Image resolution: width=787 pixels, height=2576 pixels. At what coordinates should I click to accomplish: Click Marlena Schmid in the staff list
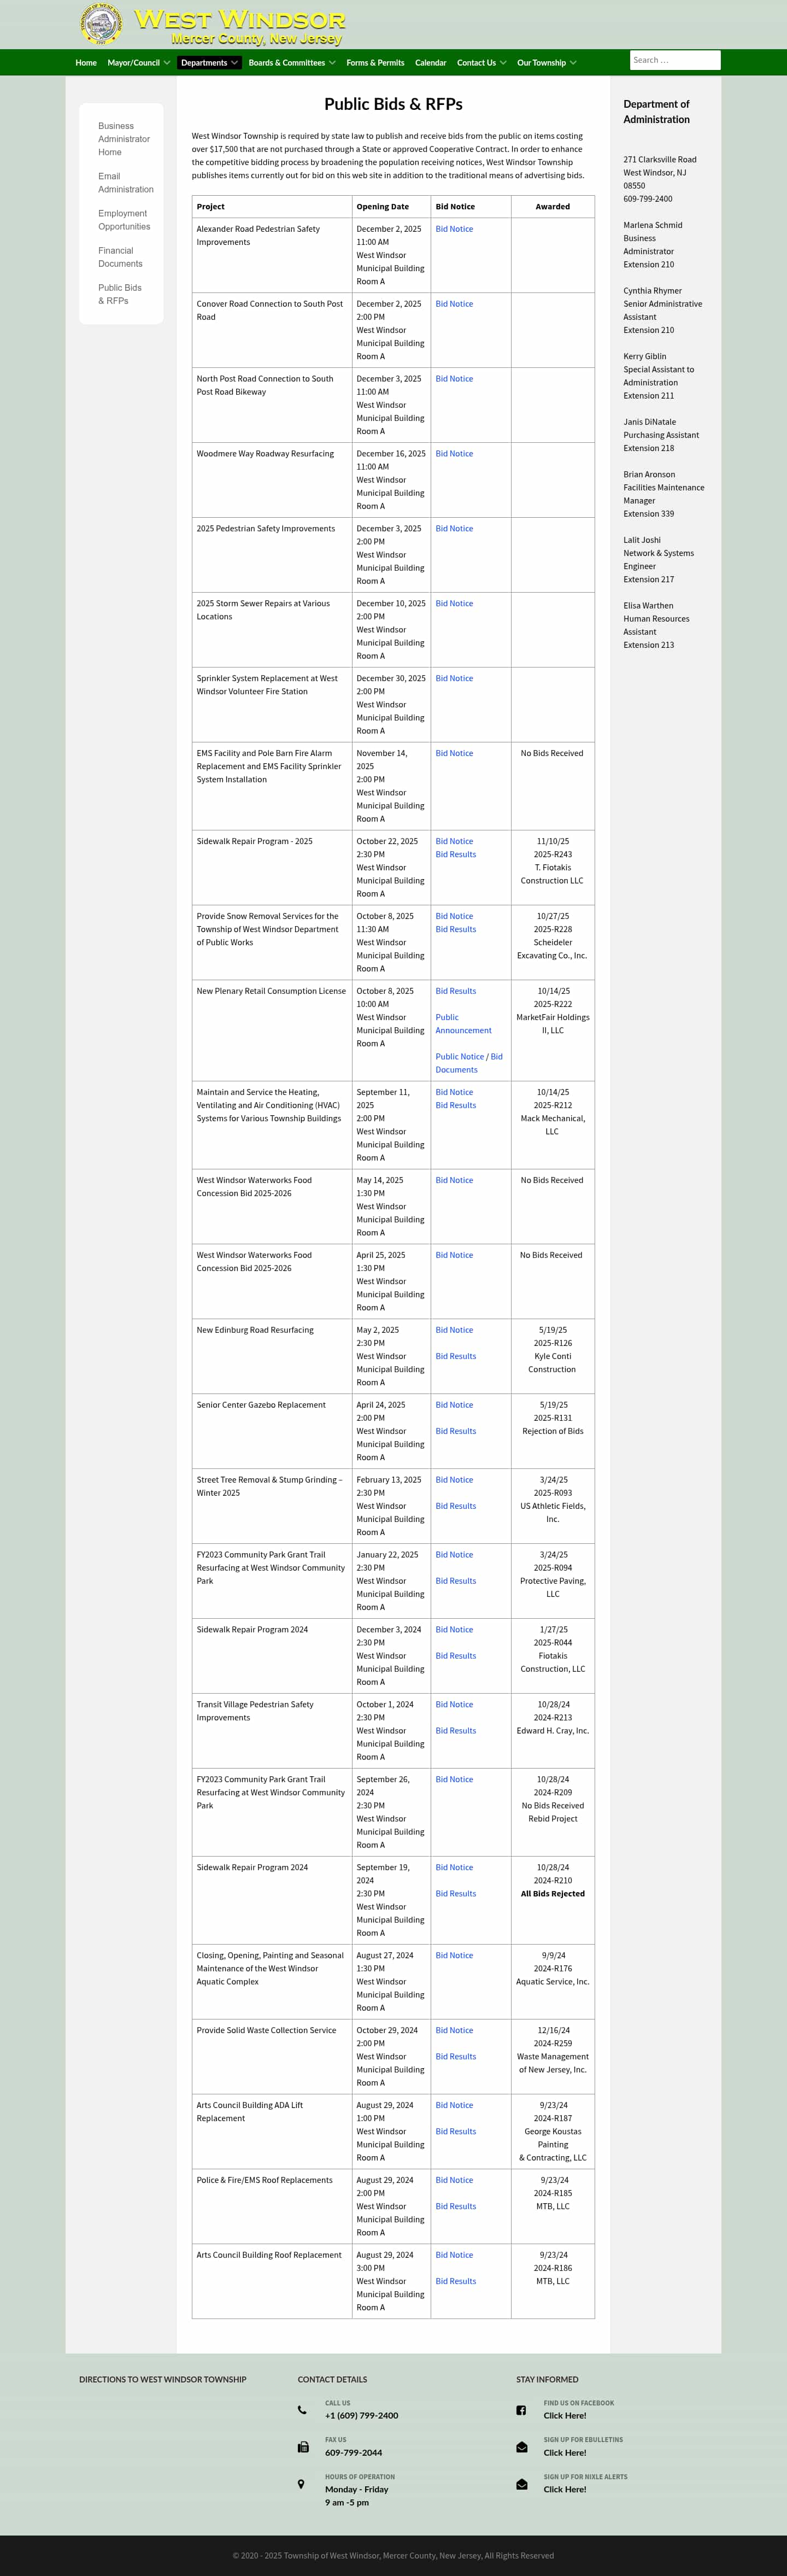[x=653, y=226]
